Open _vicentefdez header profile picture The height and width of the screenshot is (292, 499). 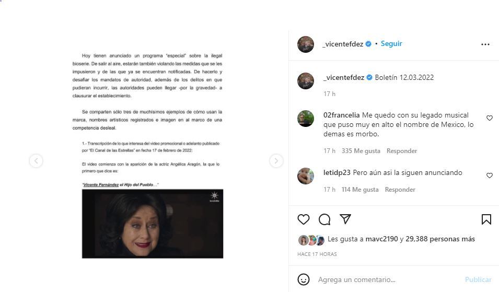[x=306, y=44]
